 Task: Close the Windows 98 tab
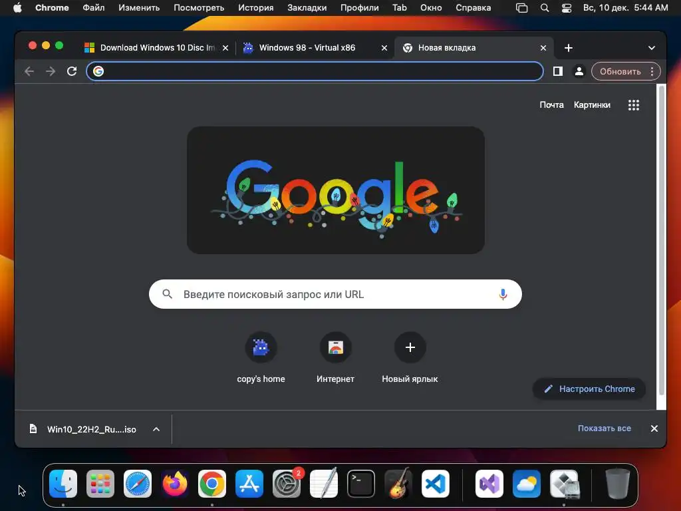pos(384,48)
